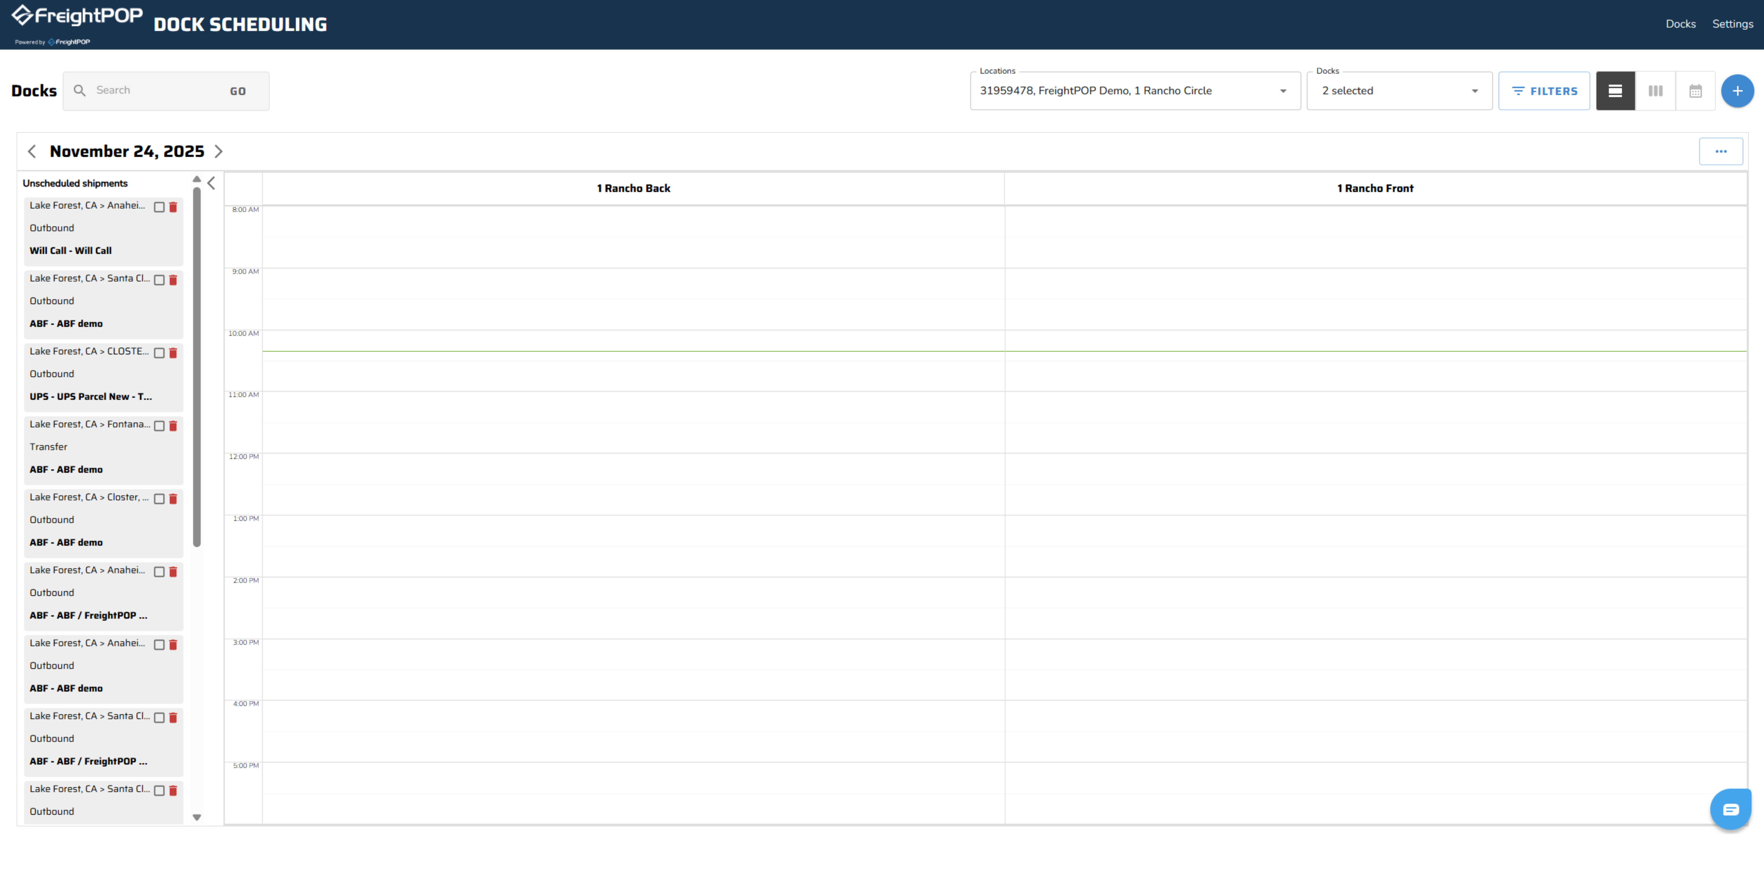Select the 1 Rancho Front column header
The width and height of the screenshot is (1764, 882).
click(x=1375, y=188)
